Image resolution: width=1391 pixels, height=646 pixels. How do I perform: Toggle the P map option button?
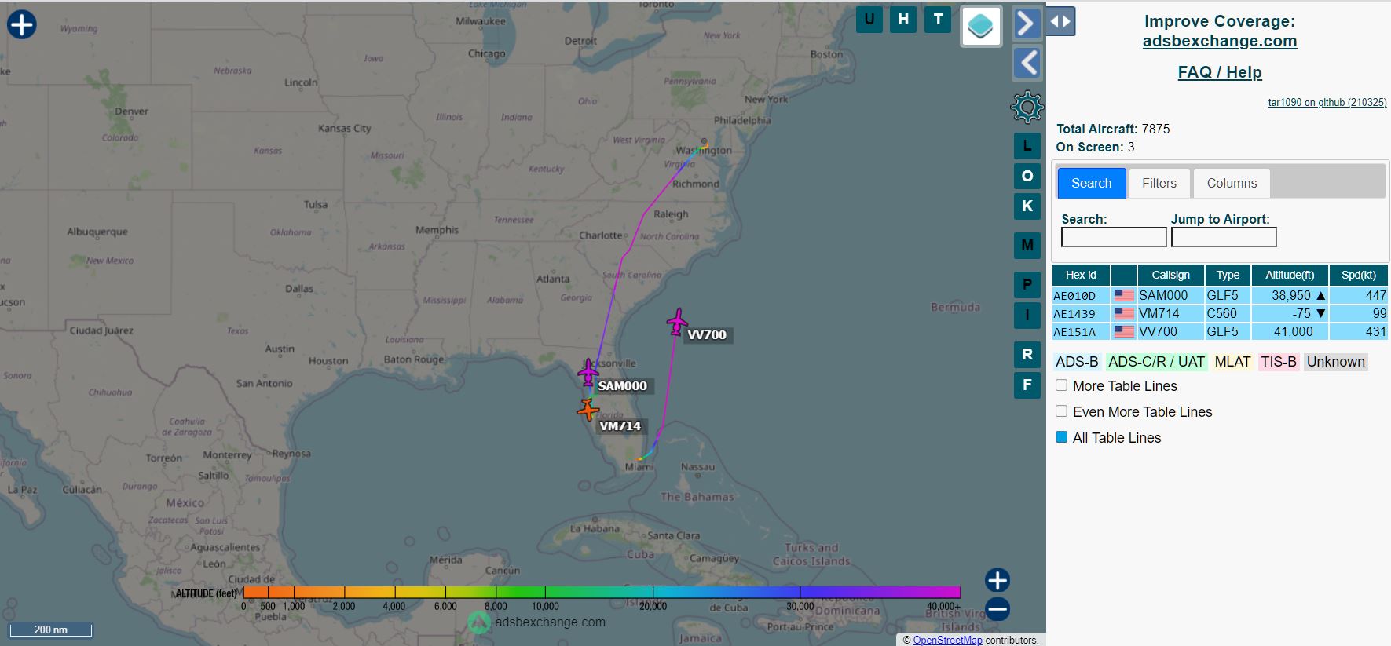click(1027, 285)
